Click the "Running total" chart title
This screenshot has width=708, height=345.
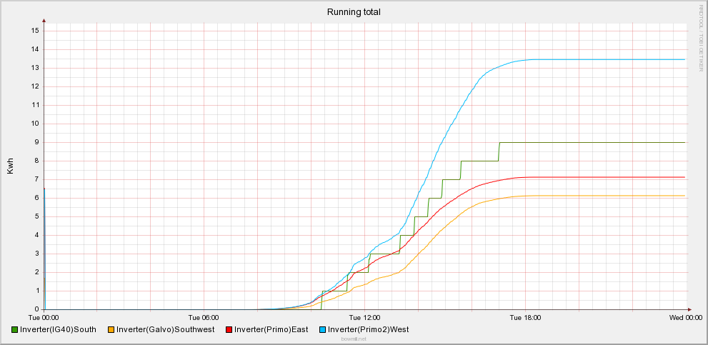coord(354,12)
